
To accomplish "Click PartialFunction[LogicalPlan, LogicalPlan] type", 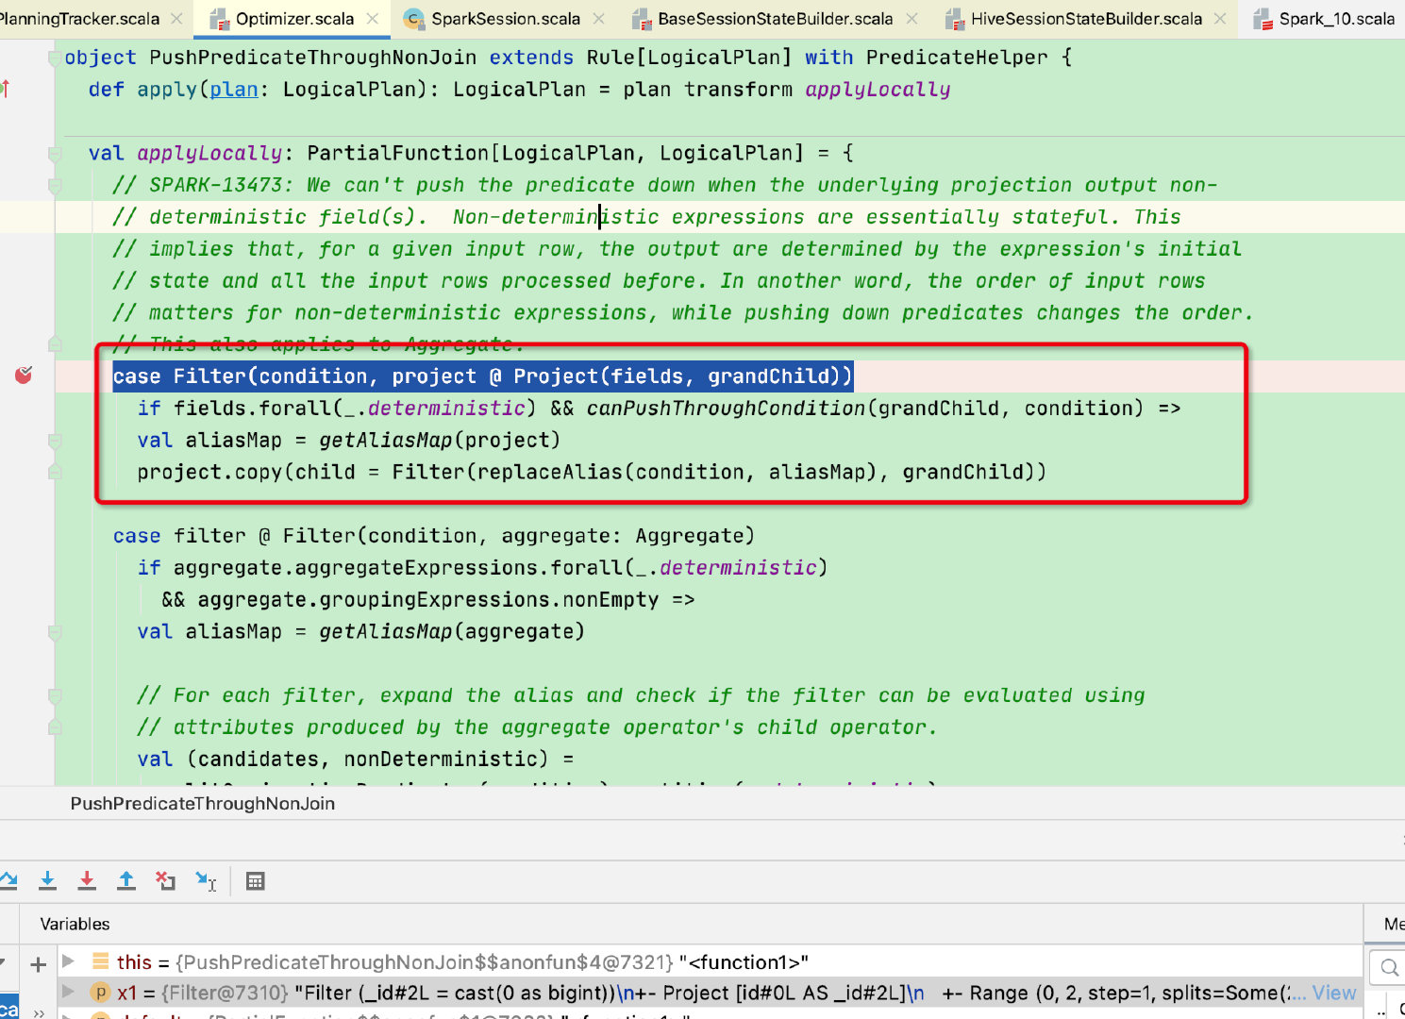I will [x=555, y=153].
